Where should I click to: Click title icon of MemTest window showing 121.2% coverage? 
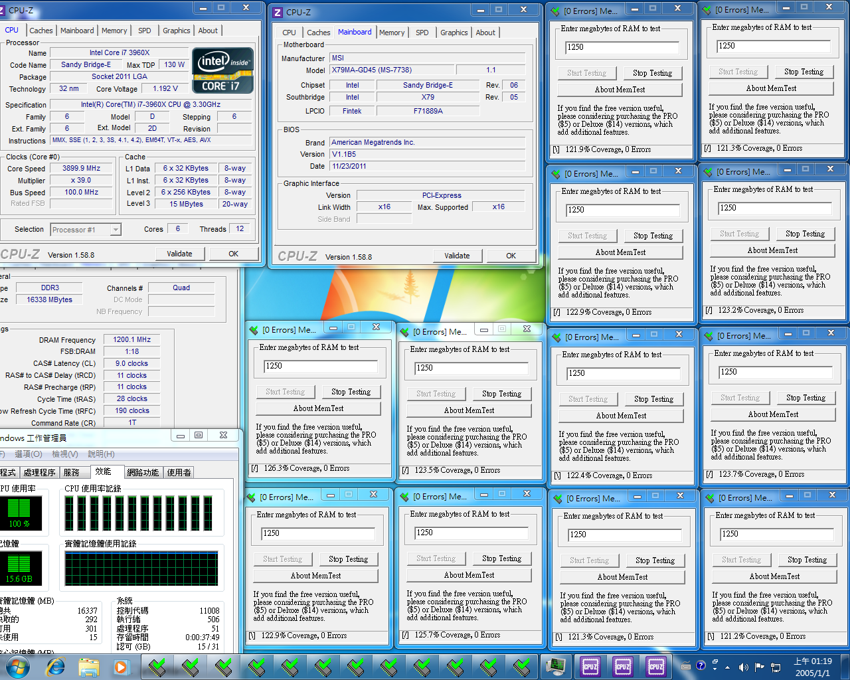[x=710, y=497]
